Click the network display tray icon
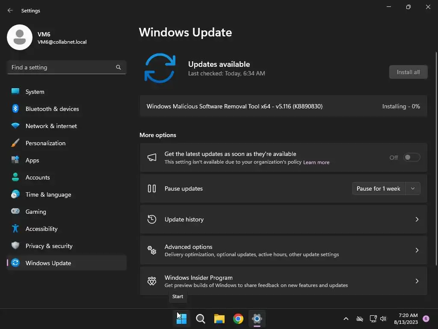Viewport: 438px width, 329px height. (373, 319)
